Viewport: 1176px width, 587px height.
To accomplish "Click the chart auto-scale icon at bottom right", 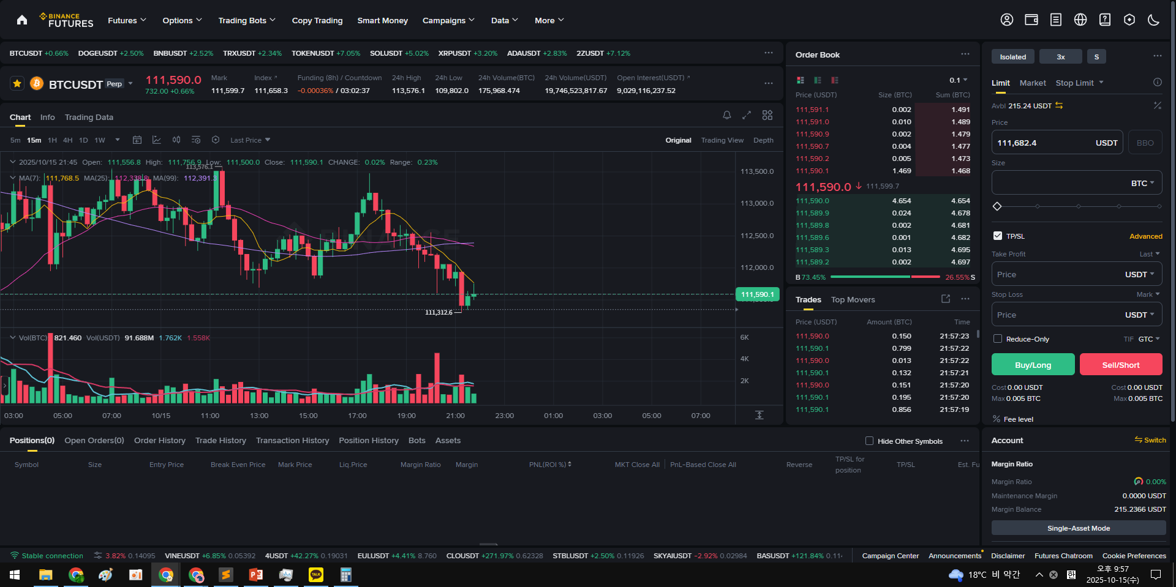I will click(759, 415).
